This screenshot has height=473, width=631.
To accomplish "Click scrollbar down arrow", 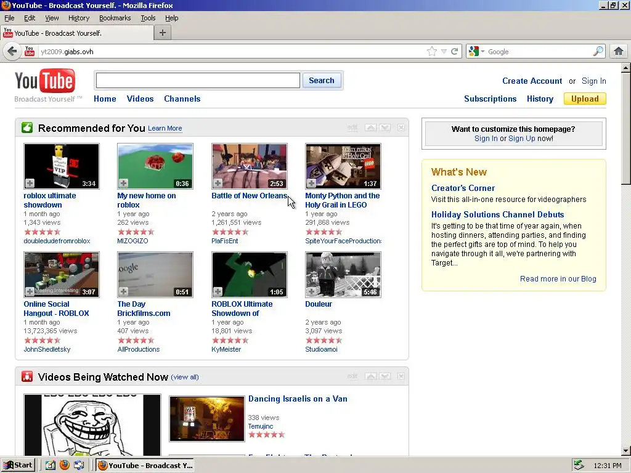I will 625,451.
